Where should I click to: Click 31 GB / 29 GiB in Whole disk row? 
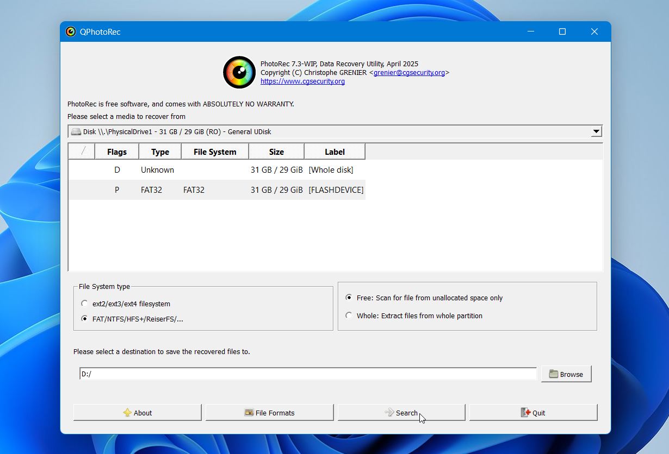277,170
